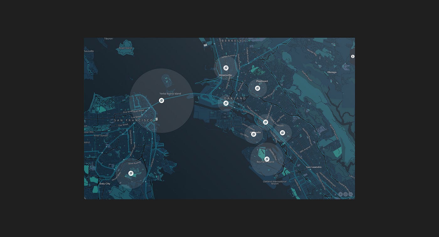Select the marker below High Street
439x237 pixels.
tap(282, 133)
